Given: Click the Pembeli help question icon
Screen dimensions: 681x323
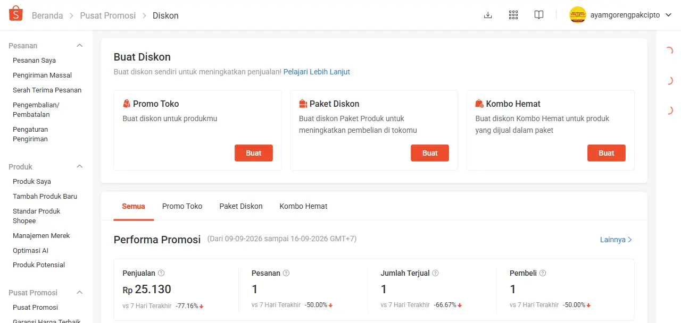Looking at the screenshot, I should tap(543, 273).
